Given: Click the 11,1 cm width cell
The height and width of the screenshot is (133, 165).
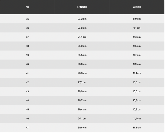Looking at the screenshot, I should (137, 118).
